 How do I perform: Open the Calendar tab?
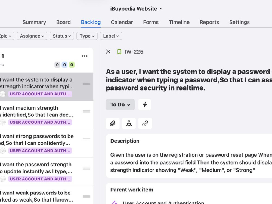[122, 22]
